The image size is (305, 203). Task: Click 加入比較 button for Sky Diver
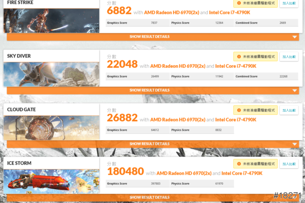pos(289,57)
